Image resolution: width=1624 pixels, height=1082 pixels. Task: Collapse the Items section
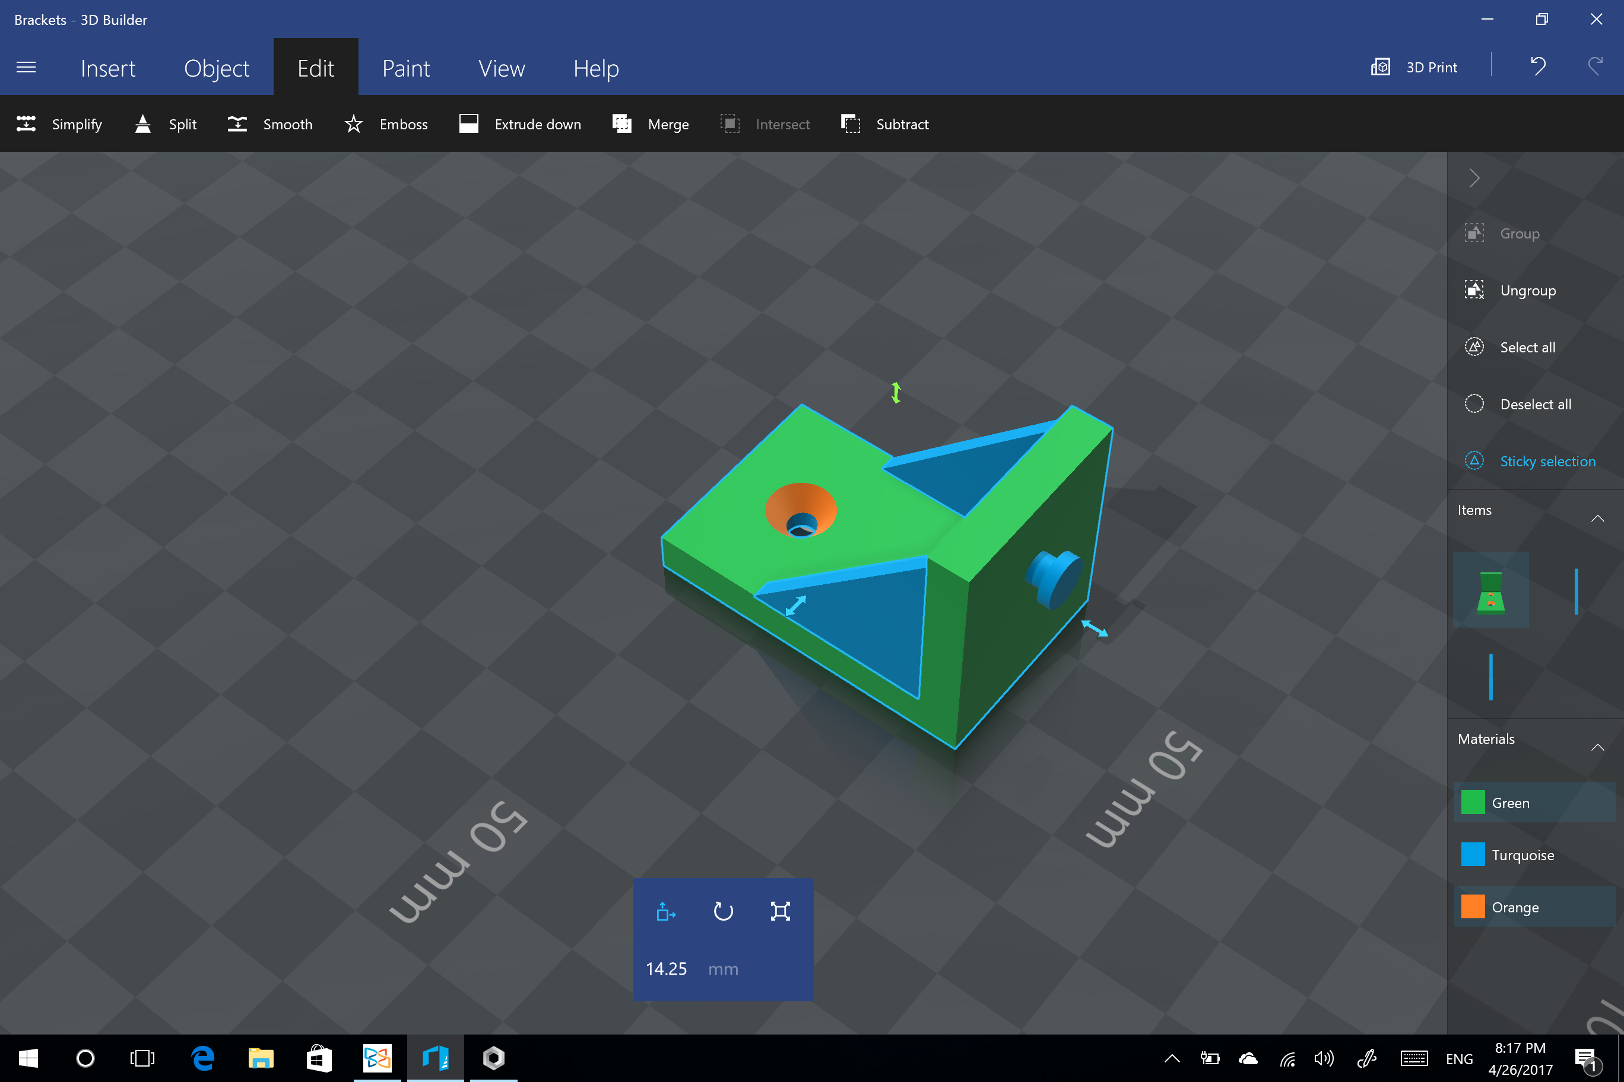pyautogui.click(x=1597, y=518)
